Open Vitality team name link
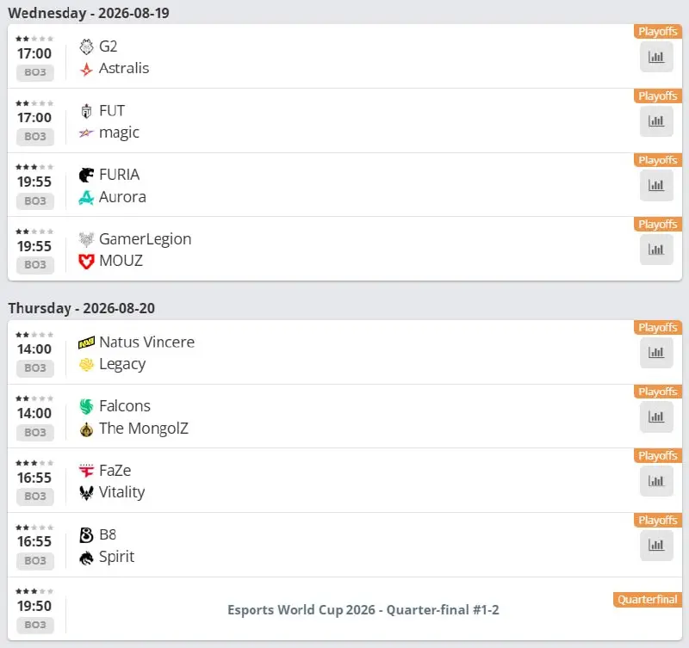This screenshot has width=689, height=648. (121, 492)
